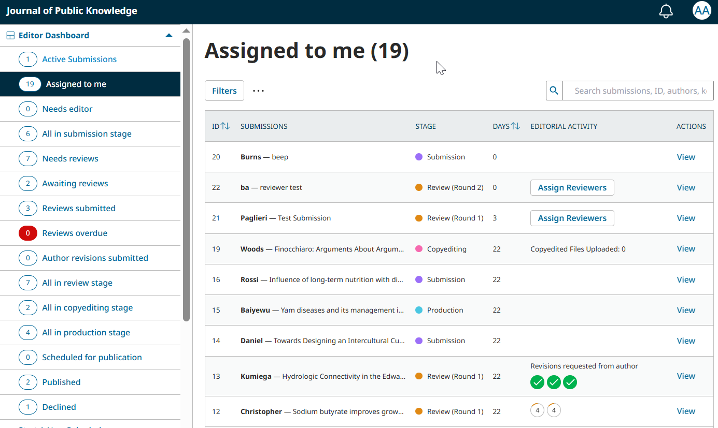Open the Filters panel
The width and height of the screenshot is (718, 428).
[x=224, y=91]
